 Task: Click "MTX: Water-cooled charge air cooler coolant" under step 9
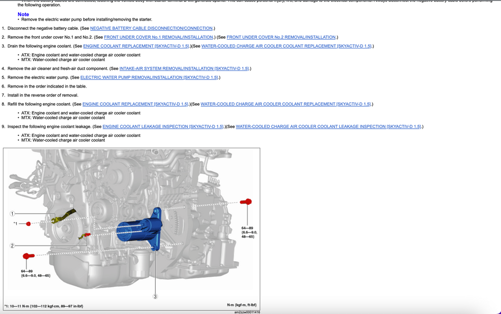(63, 140)
